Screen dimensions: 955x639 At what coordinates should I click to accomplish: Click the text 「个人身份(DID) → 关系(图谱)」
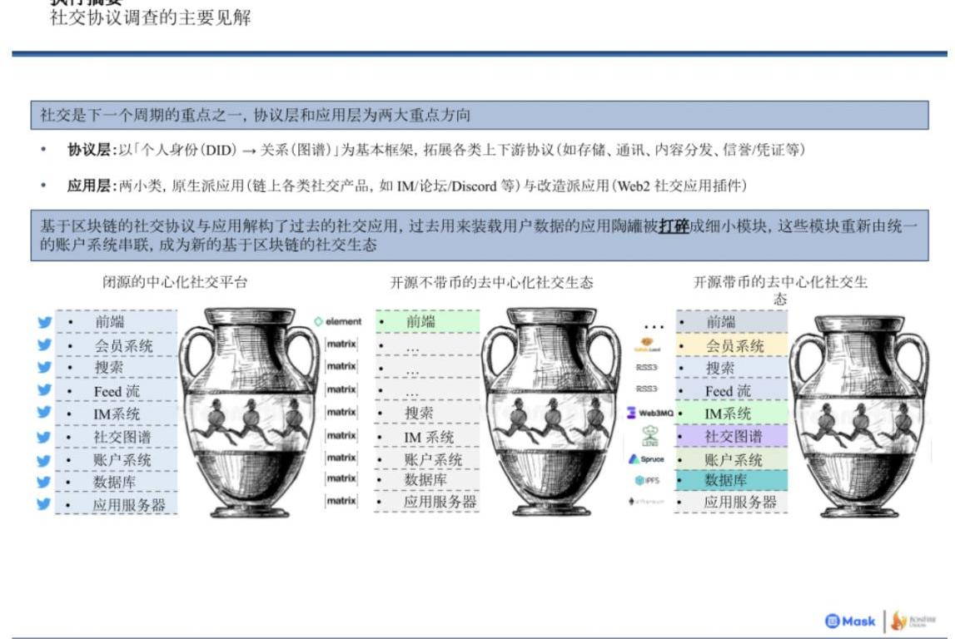coord(236,150)
